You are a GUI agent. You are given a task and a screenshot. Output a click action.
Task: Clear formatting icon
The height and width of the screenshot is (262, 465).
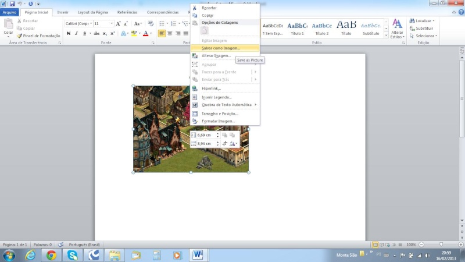tap(151, 23)
